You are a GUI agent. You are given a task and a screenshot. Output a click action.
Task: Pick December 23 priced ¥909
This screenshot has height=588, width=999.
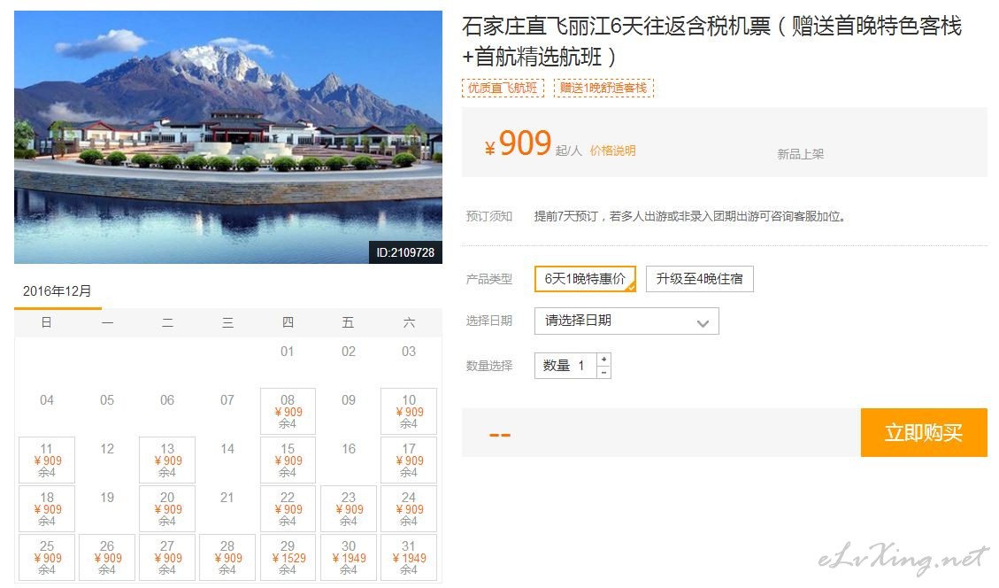tap(349, 509)
